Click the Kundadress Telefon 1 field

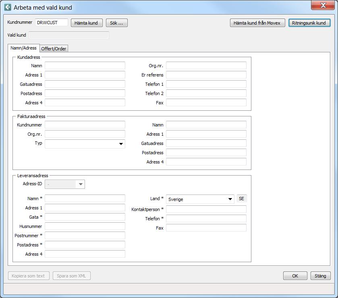[x=206, y=84]
